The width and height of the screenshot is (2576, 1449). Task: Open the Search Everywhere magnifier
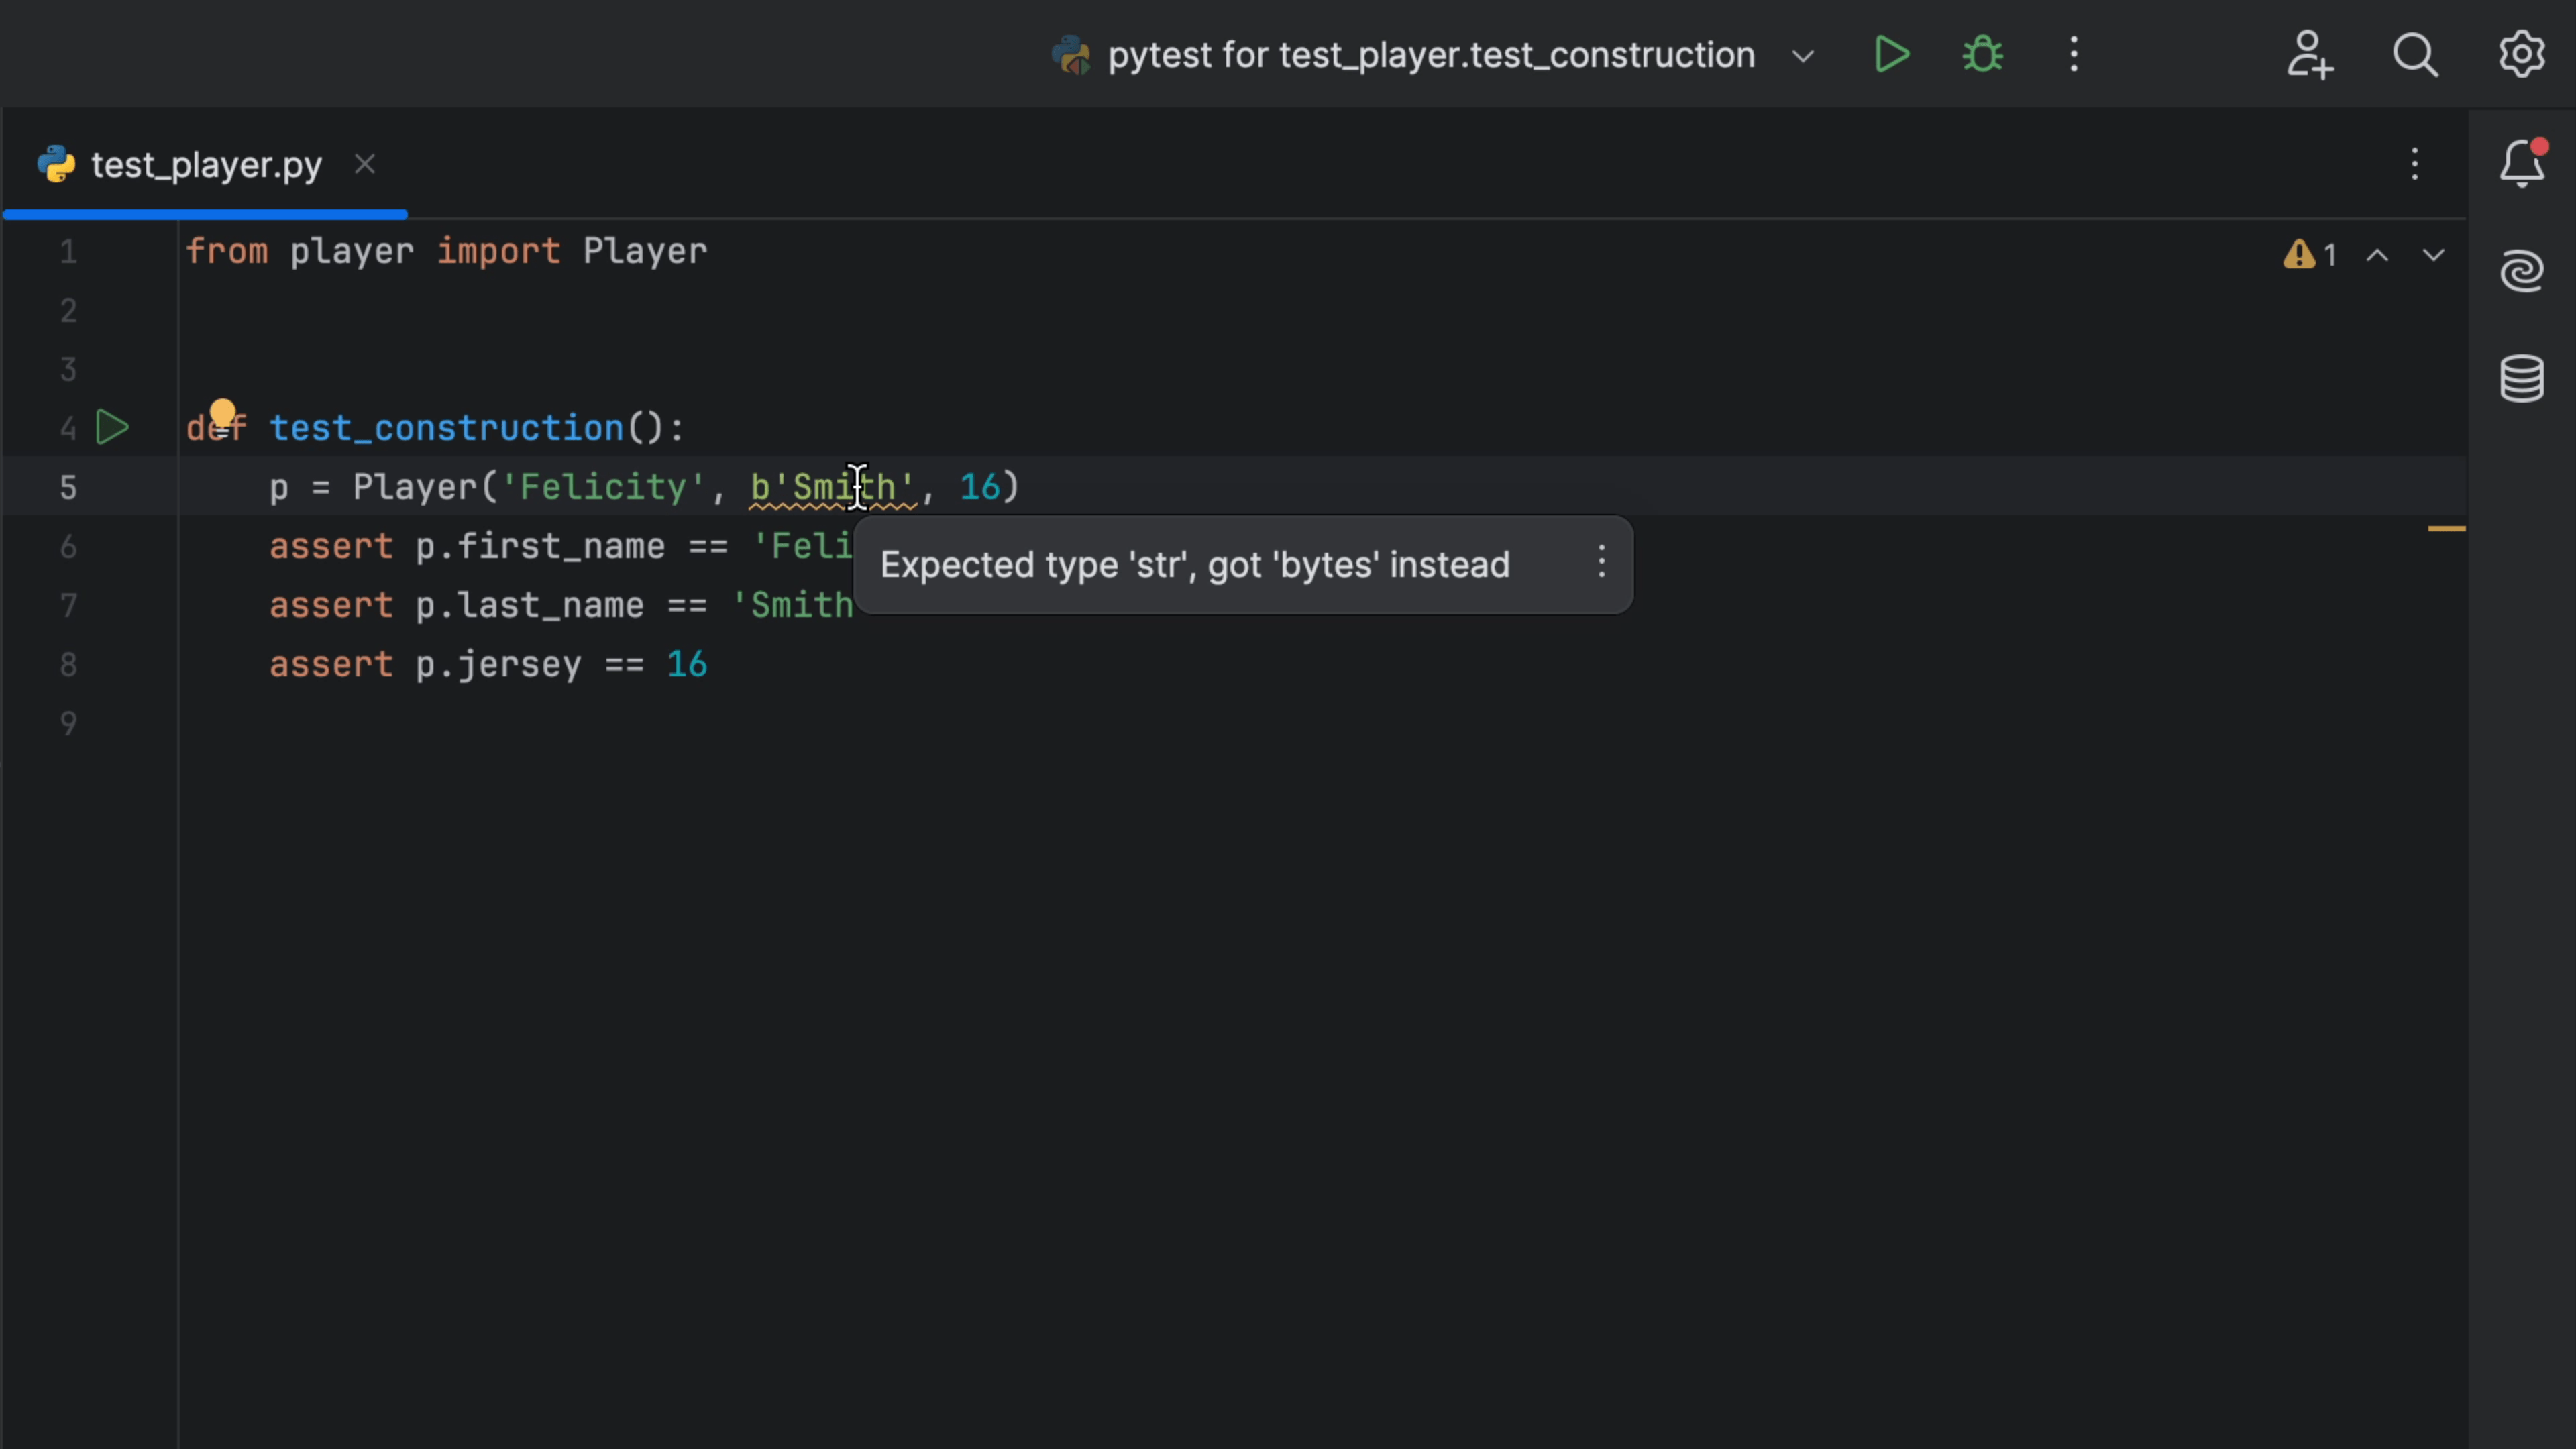click(2414, 55)
